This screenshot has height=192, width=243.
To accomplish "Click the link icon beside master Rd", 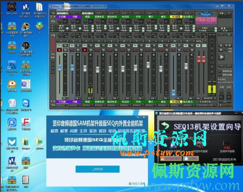I will point(204,45).
